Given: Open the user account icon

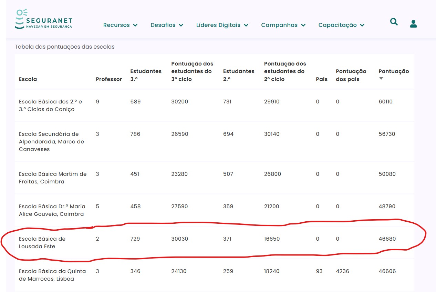Looking at the screenshot, I should coord(413,23).
